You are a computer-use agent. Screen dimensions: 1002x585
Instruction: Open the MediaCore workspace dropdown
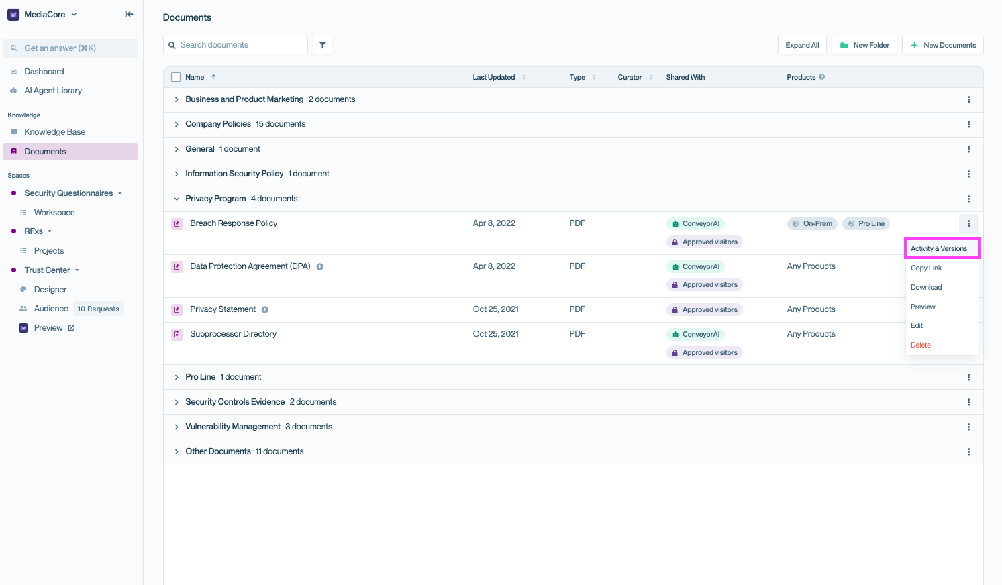(44, 14)
